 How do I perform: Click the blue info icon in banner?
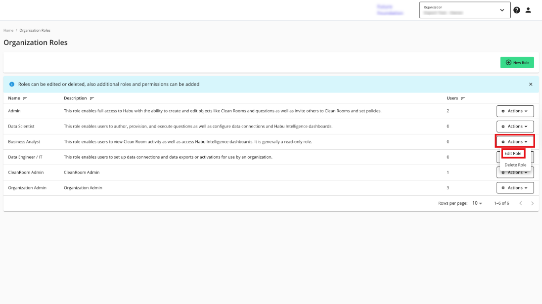coord(12,85)
